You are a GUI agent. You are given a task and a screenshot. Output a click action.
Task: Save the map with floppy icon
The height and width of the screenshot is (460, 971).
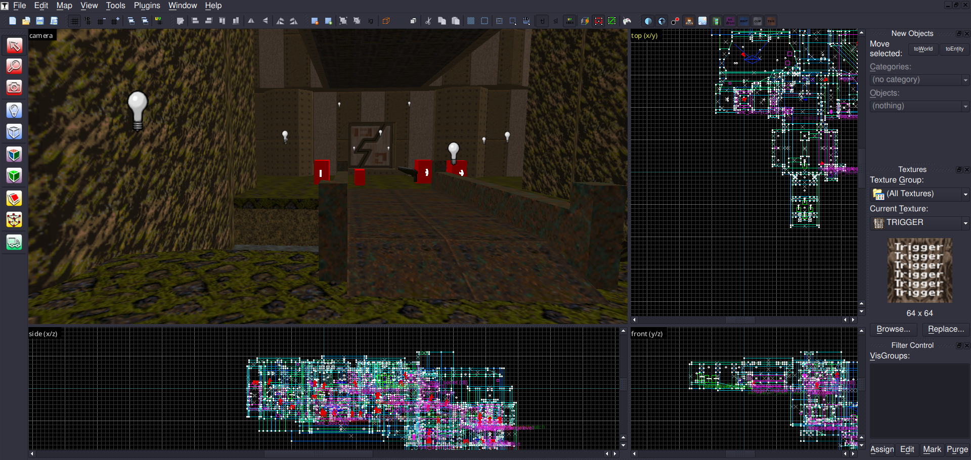(40, 21)
